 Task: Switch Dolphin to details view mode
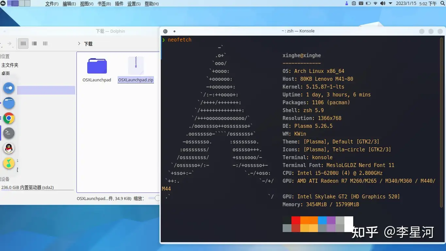coord(45,43)
